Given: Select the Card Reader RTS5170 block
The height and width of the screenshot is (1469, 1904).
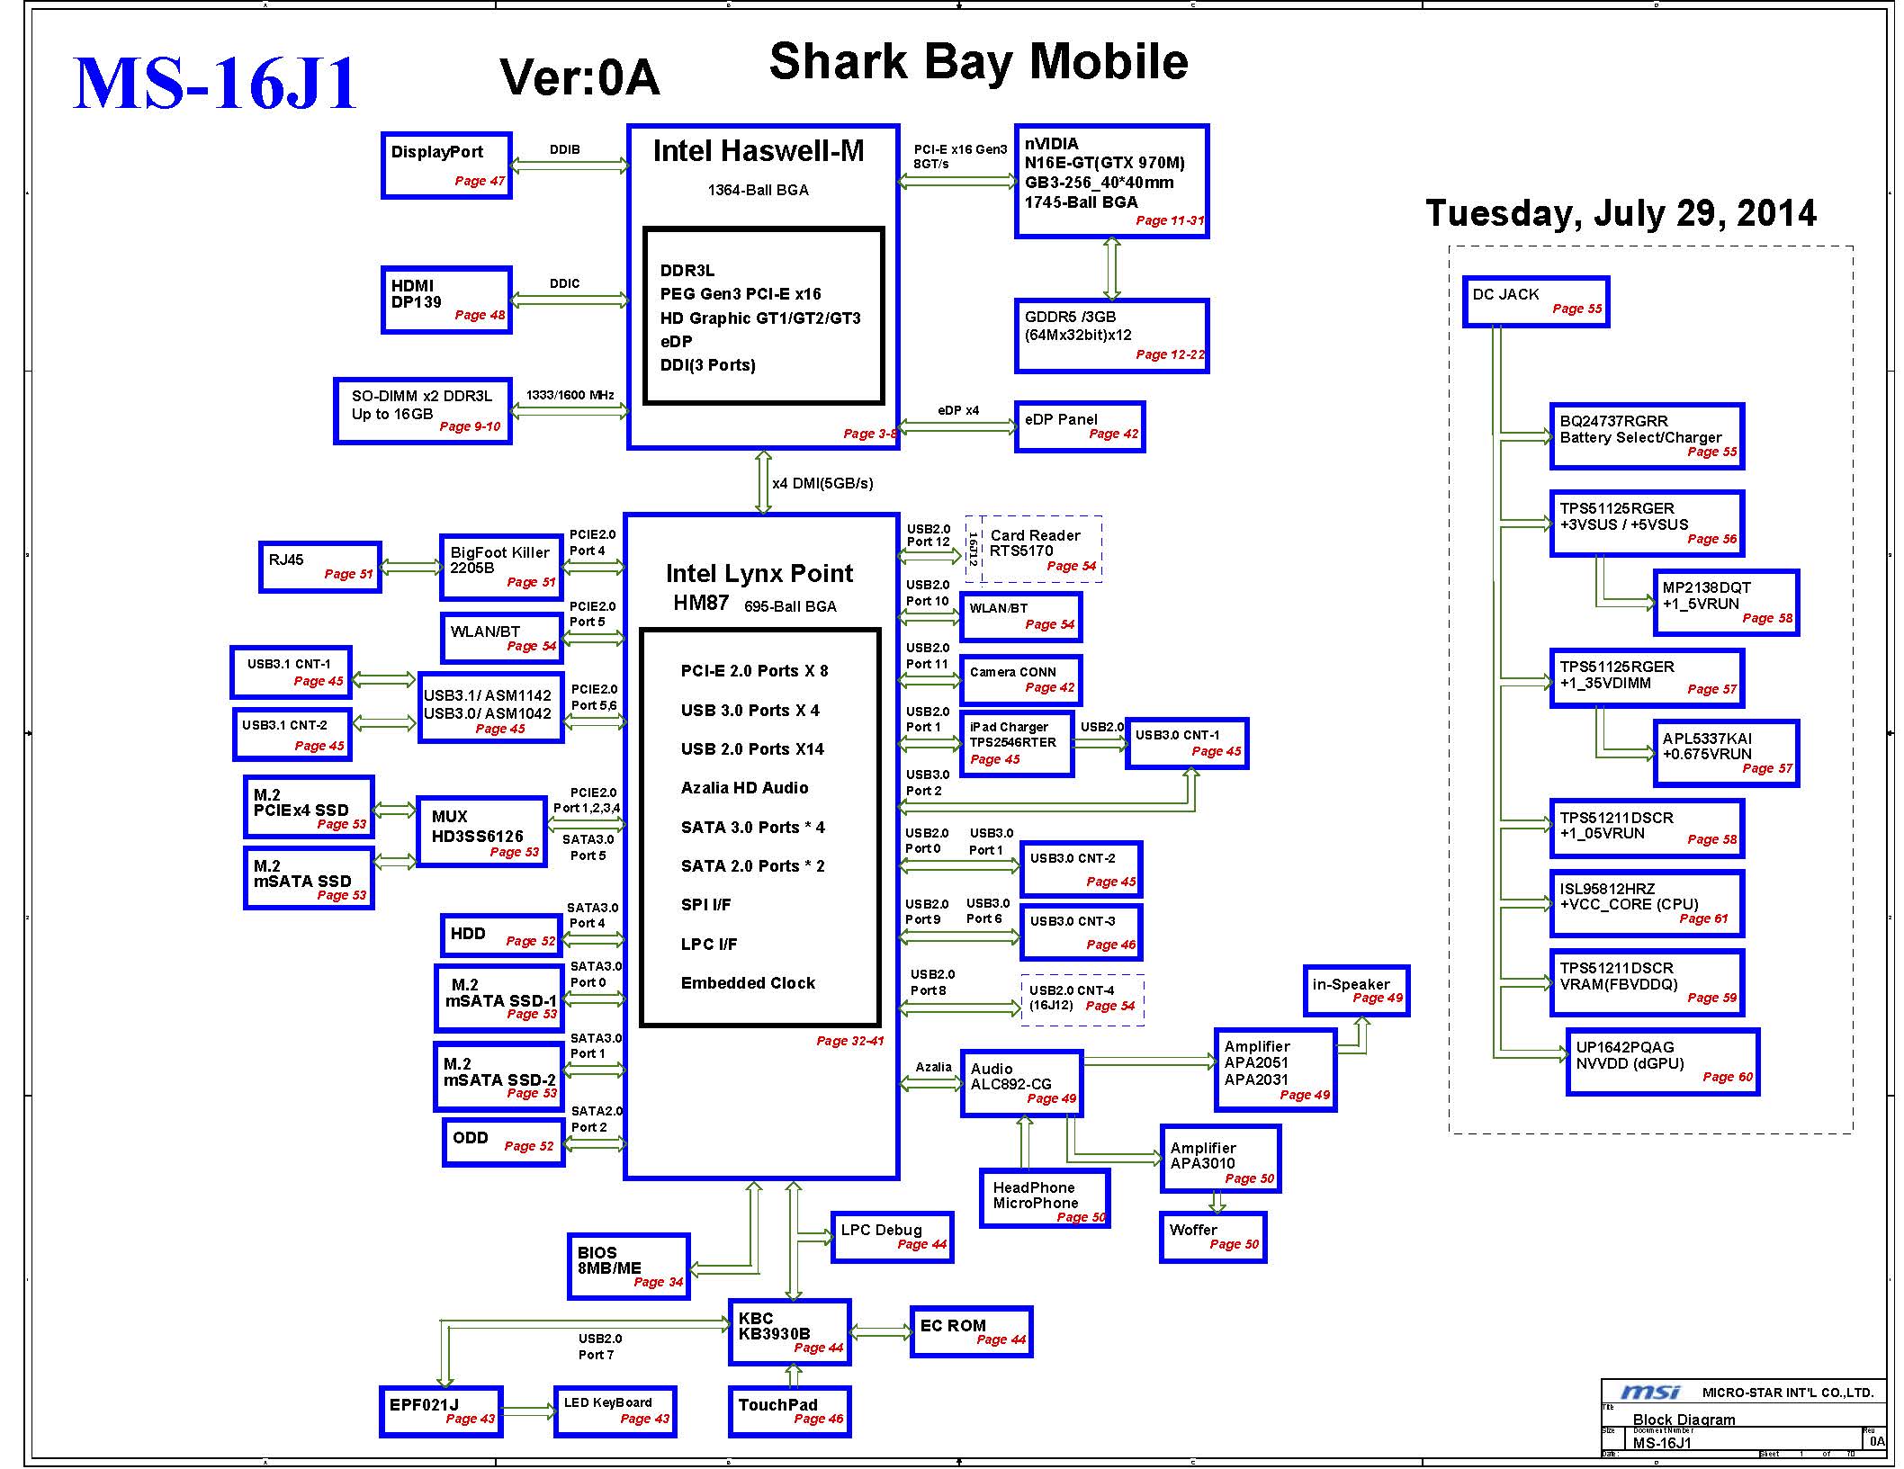Looking at the screenshot, I should coord(1034,549).
